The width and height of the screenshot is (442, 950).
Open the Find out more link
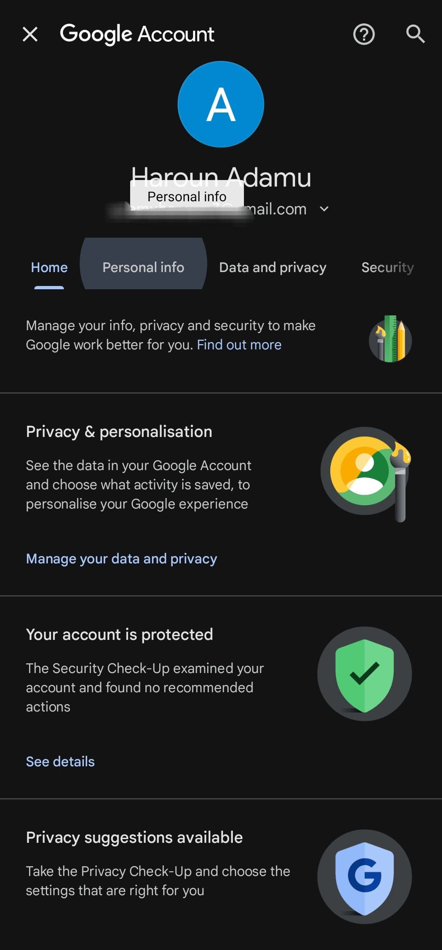pos(239,344)
